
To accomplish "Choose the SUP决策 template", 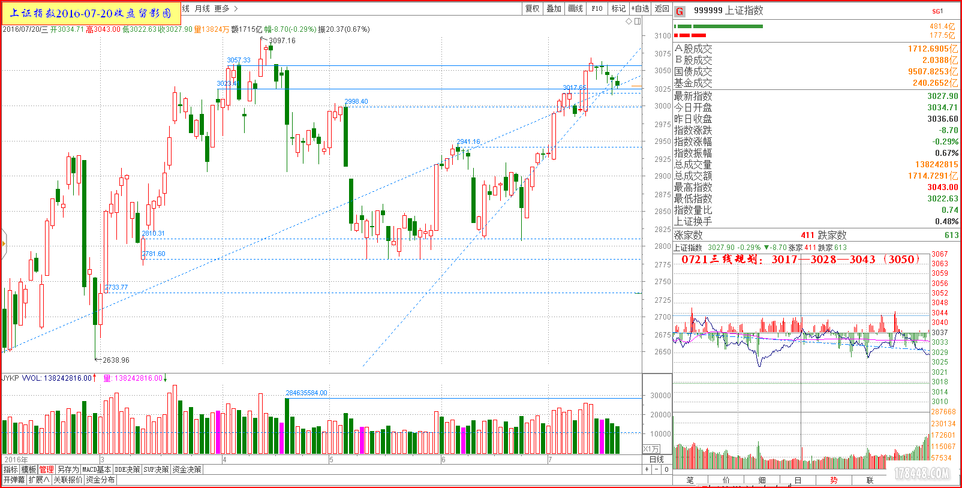I will [156, 469].
